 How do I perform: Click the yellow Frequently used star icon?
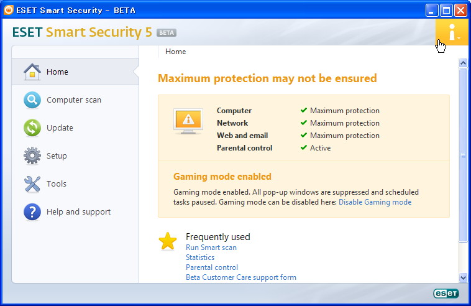click(x=168, y=241)
